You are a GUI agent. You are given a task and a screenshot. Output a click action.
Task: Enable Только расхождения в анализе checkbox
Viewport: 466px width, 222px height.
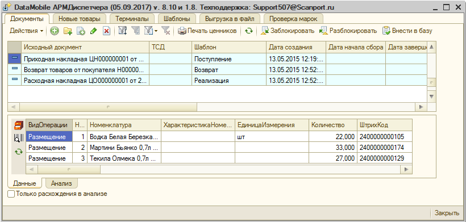(x=11, y=194)
